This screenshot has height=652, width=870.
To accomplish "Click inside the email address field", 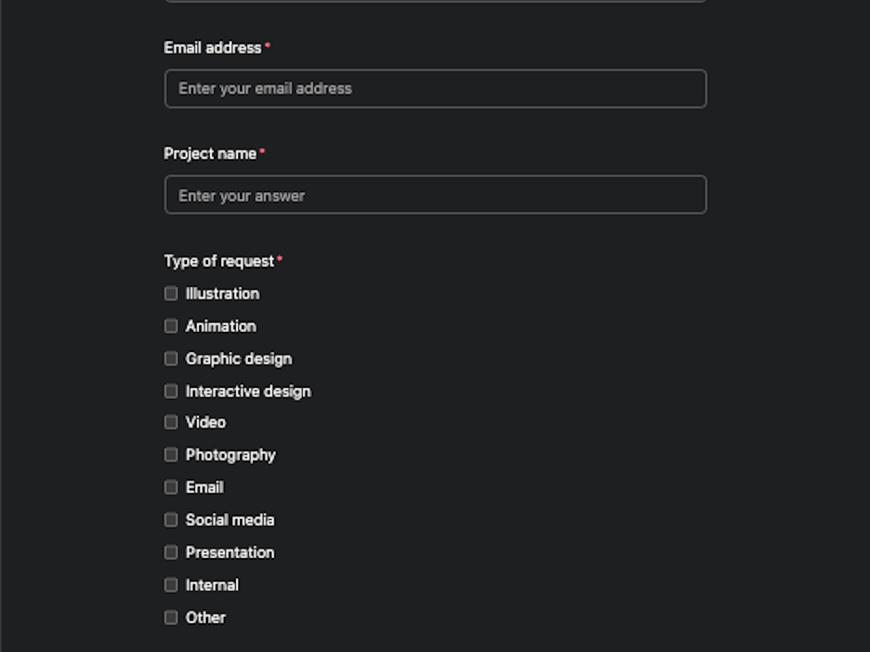I will click(x=435, y=88).
